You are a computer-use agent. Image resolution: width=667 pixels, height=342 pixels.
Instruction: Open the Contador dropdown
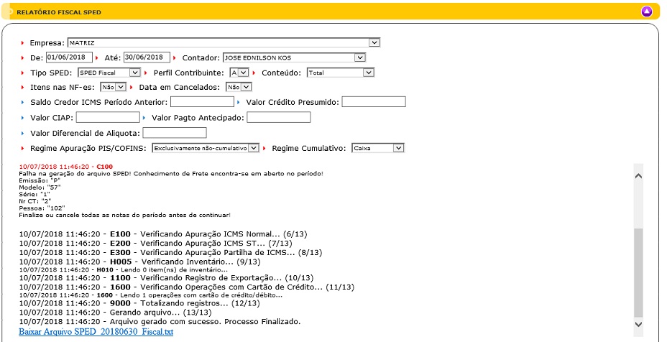(293, 57)
